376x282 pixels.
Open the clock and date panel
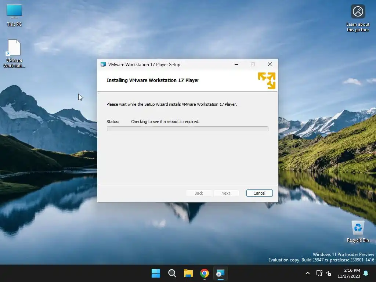click(349, 273)
